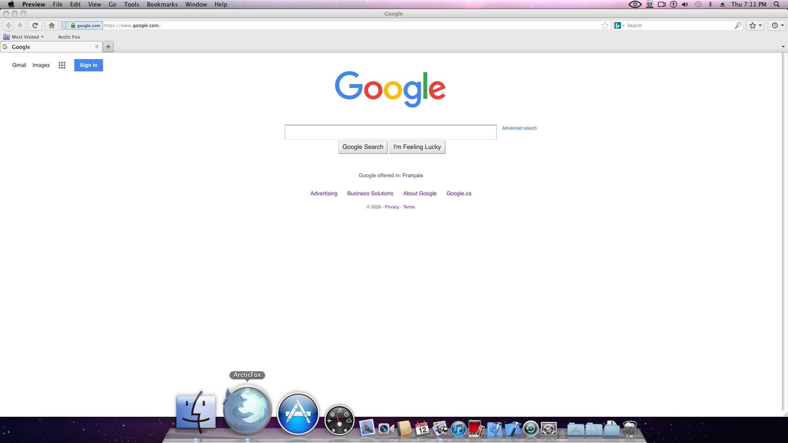Expand the list all tabs arrow

[x=783, y=47]
